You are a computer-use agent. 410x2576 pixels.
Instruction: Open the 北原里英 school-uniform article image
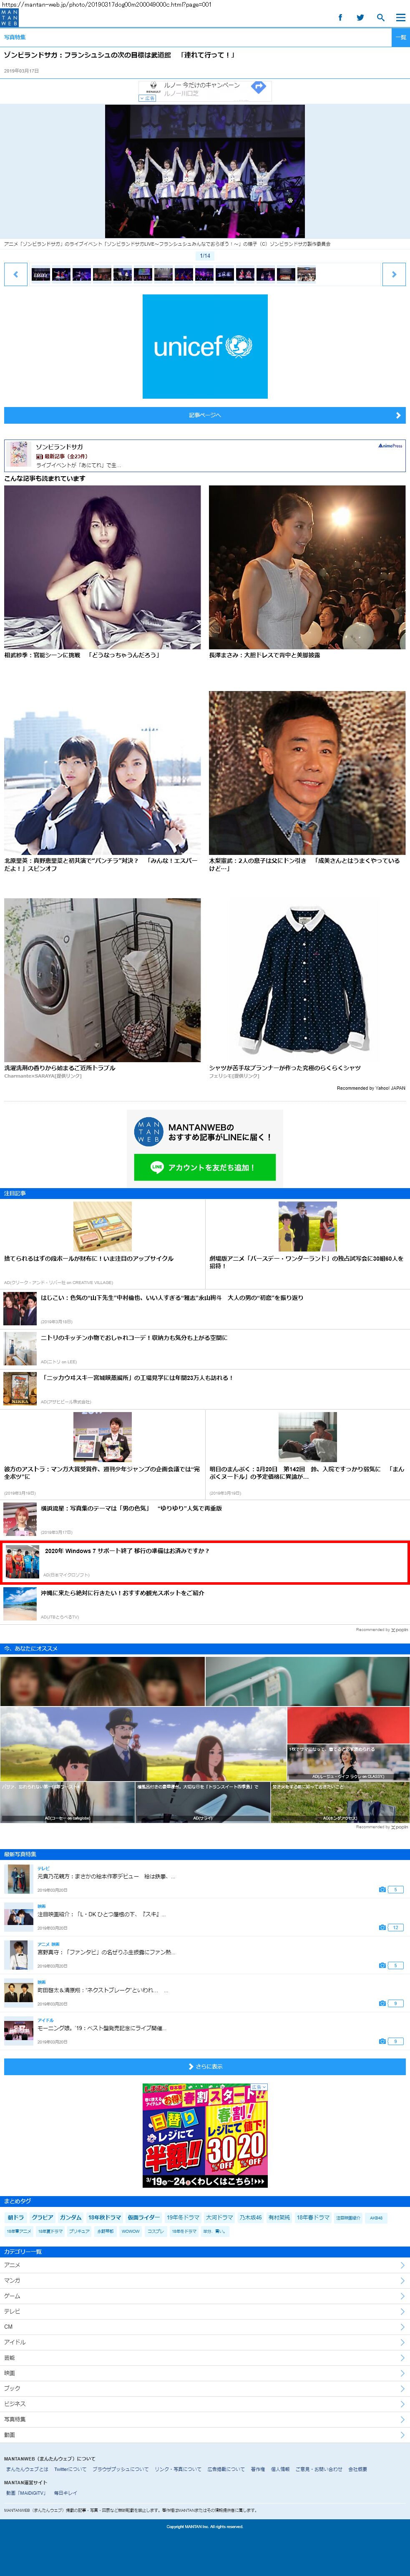pos(102,773)
